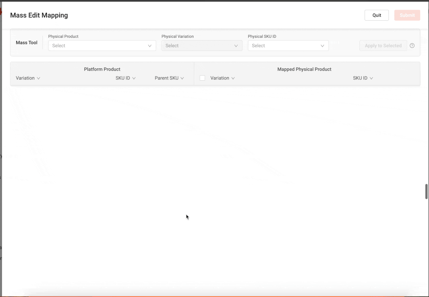Click the Mapped Physical Product header text
This screenshot has height=297, width=429.
pos(304,69)
